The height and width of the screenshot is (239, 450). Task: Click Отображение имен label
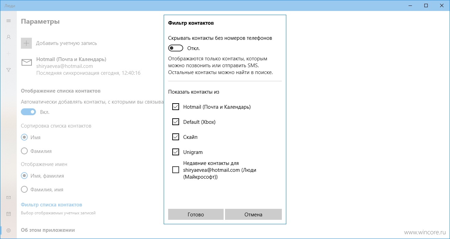[x=44, y=164]
